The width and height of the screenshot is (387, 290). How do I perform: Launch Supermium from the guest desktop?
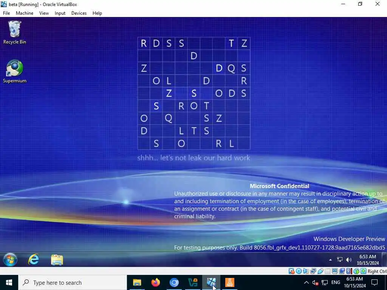click(x=15, y=71)
